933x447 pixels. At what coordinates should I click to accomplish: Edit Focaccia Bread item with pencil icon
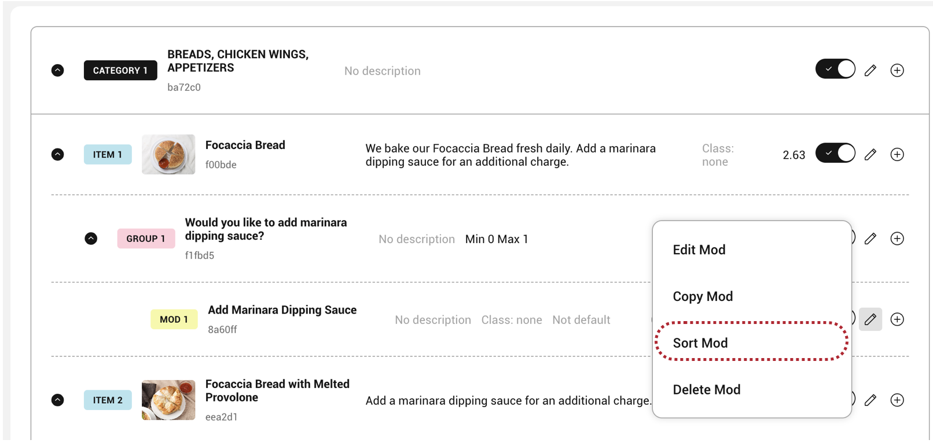(870, 154)
